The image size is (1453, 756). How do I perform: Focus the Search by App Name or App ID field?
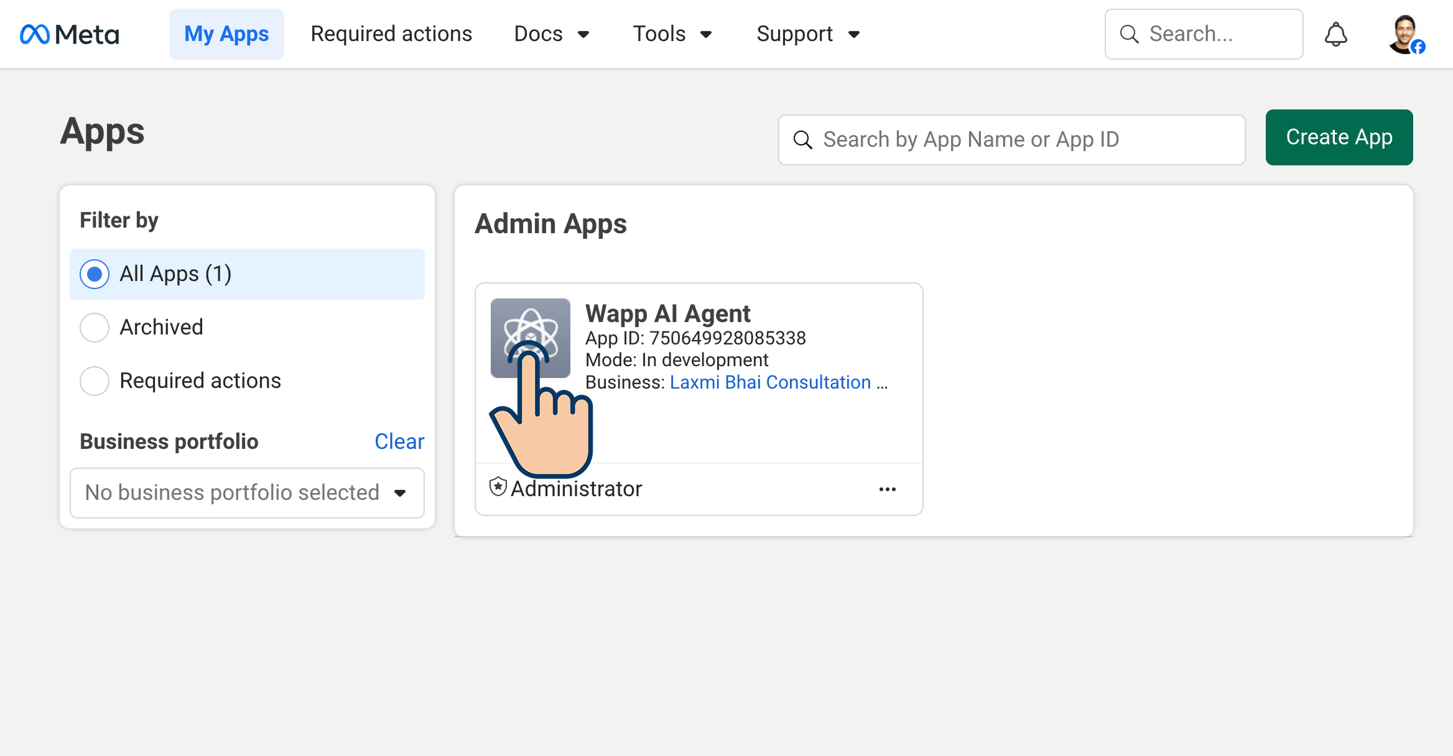[1011, 140]
